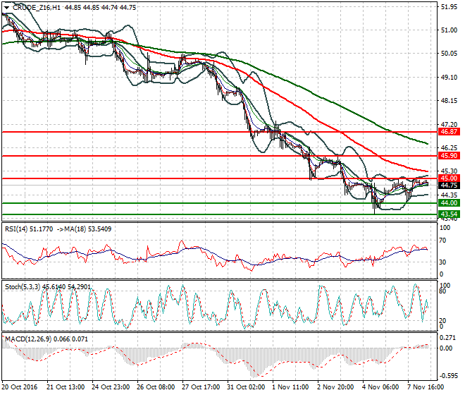Click the 51.95 price scale value
The image size is (465, 395).
tap(449, 7)
